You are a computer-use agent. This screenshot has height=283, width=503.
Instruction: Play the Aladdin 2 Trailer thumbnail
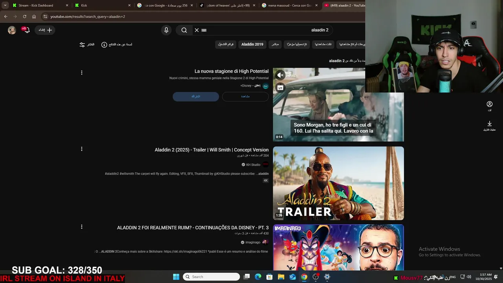click(338, 183)
